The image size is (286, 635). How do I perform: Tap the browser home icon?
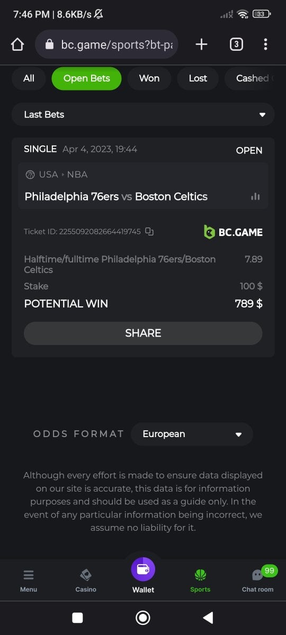click(x=17, y=44)
